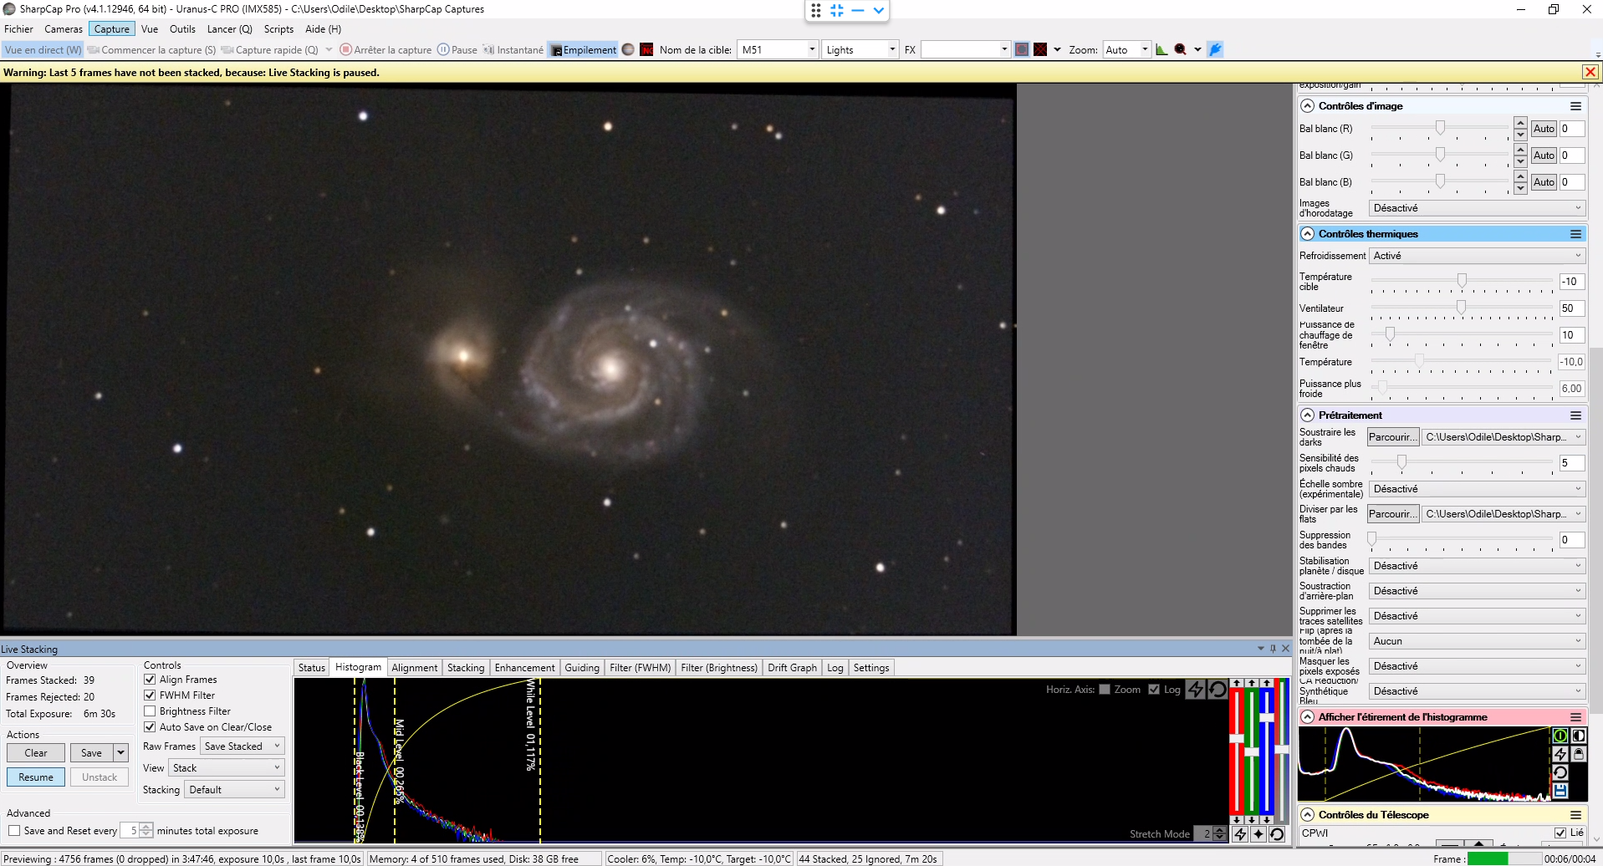
Task: Open the Contrôles thermiques hamburger menu
Action: [x=1575, y=234]
